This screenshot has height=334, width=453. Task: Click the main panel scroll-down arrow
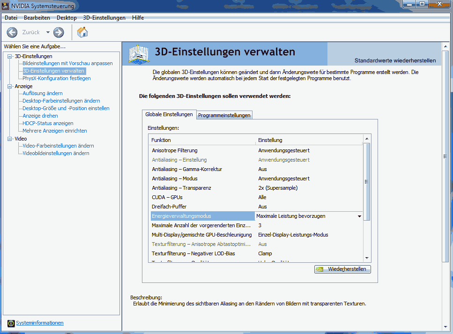click(x=445, y=327)
